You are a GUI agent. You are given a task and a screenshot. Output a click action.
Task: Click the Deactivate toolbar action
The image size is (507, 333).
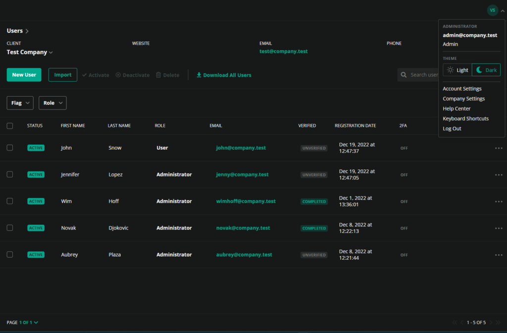[133, 75]
